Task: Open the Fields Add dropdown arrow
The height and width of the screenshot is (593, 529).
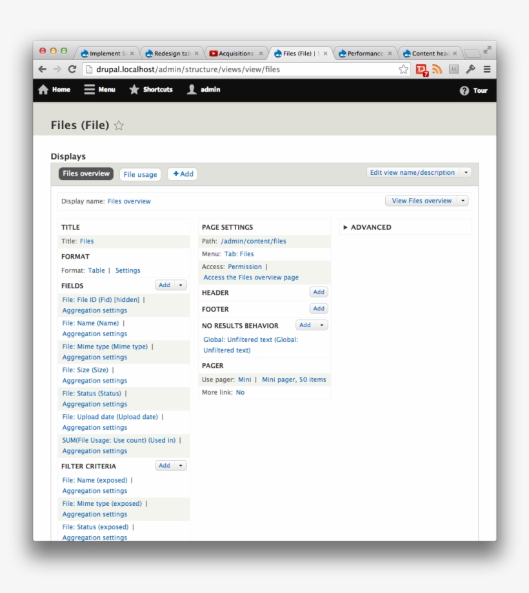Action: pos(181,285)
